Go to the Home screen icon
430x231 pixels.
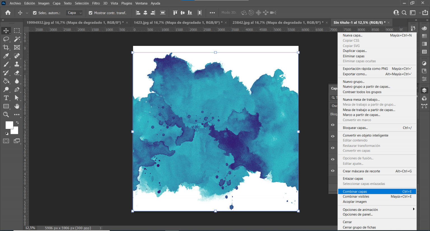tap(8, 13)
